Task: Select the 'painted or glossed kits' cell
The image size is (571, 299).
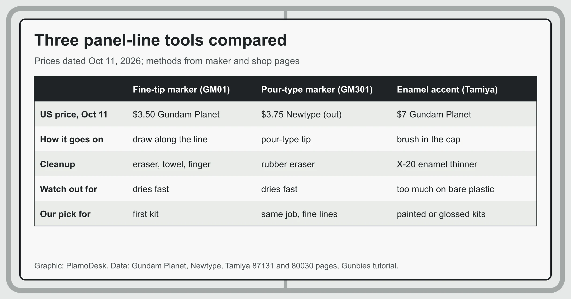Action: (441, 214)
